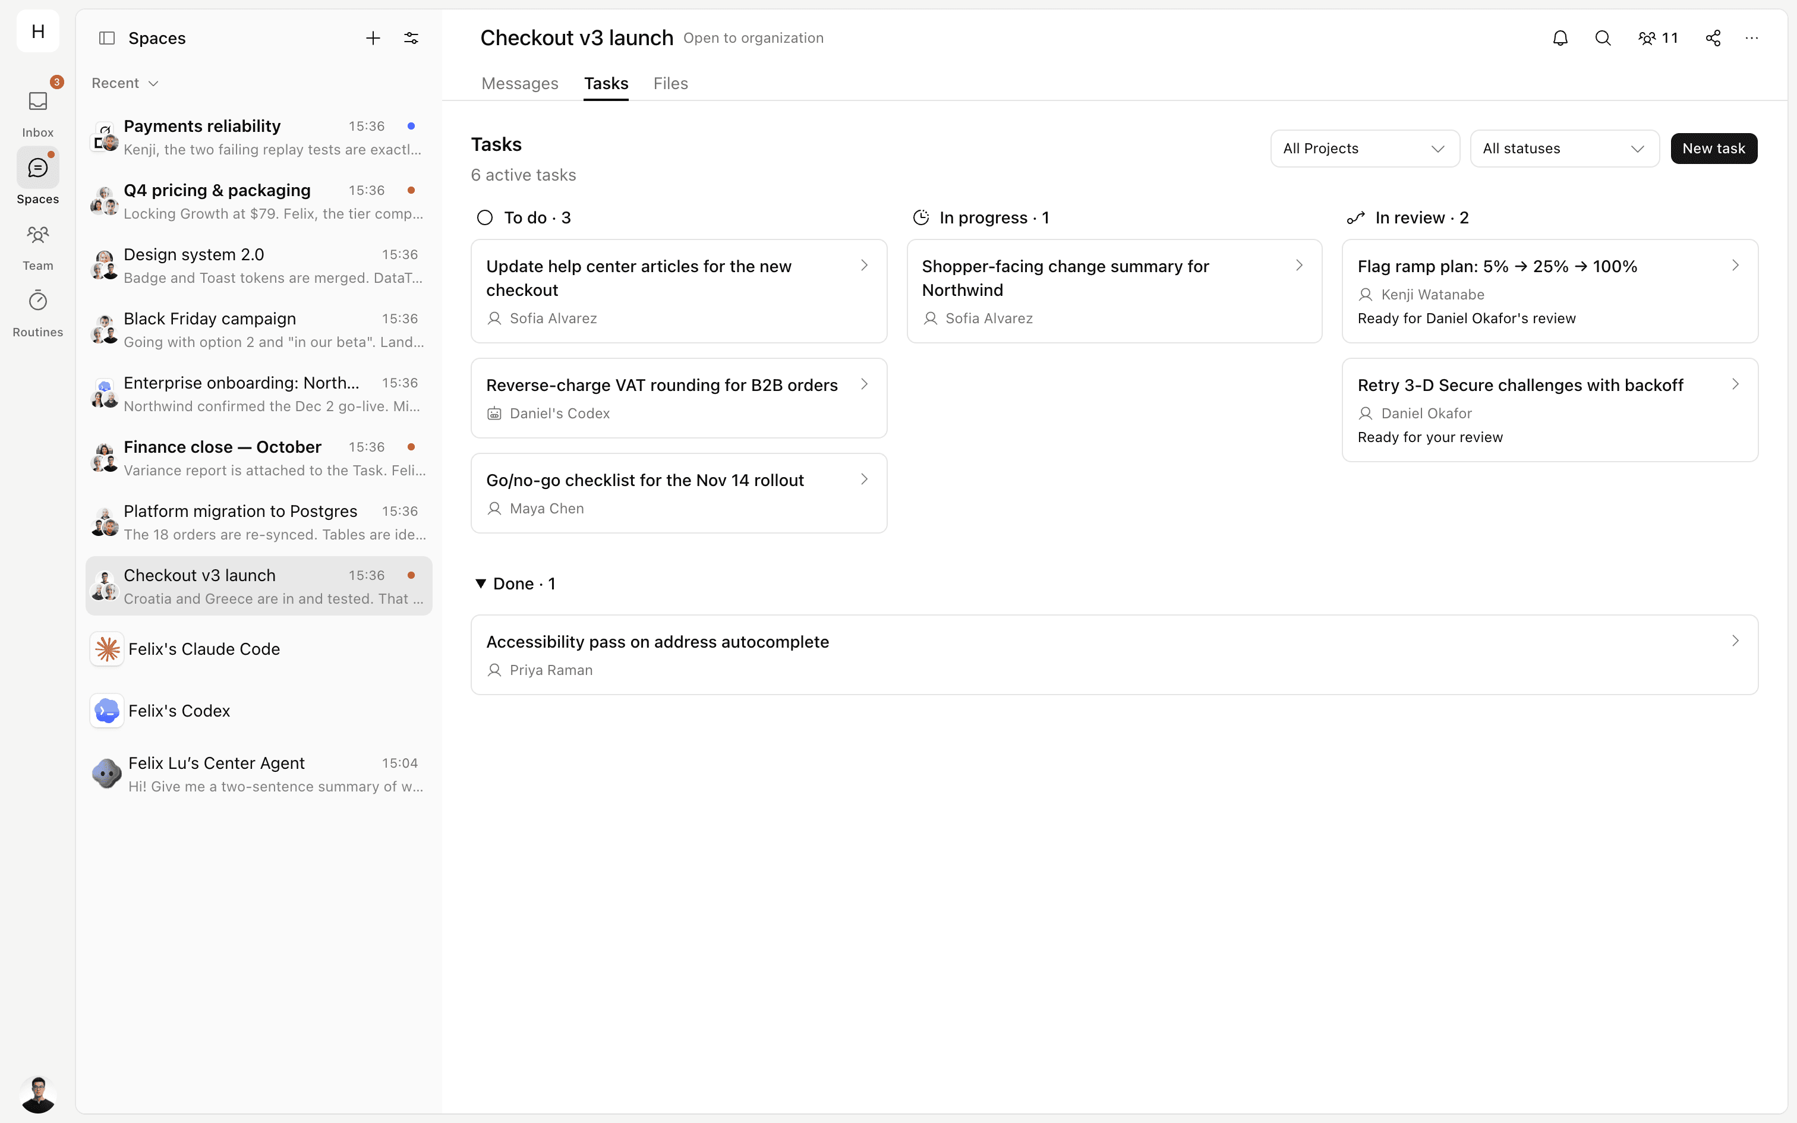1797x1123 pixels.
Task: View the 11 members of this space
Action: click(x=1657, y=38)
